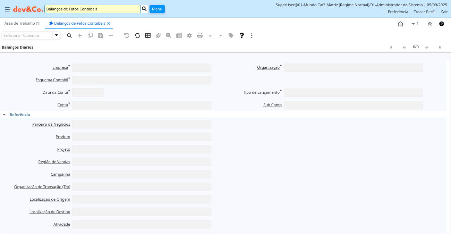Collapse the header with double chevron

tap(430, 24)
